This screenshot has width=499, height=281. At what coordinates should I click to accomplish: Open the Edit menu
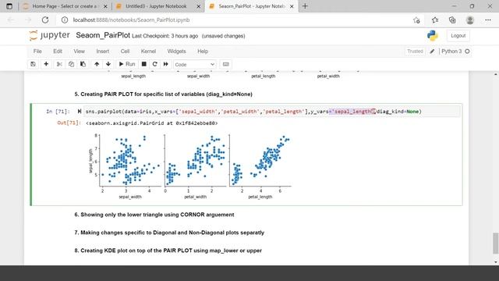(58, 52)
